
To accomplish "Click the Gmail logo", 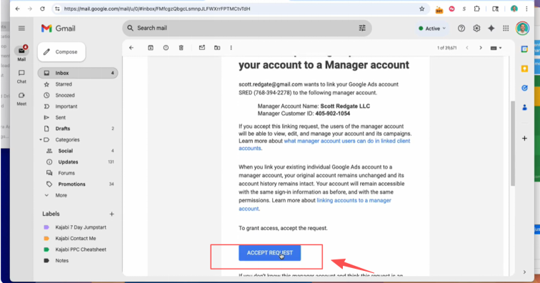I will [58, 29].
